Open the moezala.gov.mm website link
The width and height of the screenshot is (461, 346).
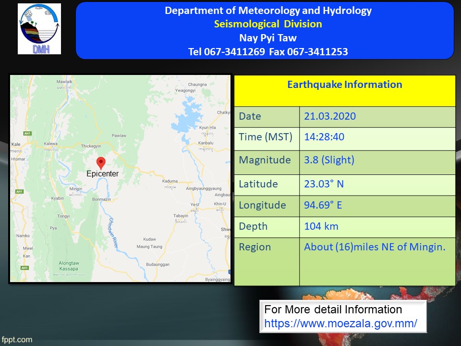[341, 323]
